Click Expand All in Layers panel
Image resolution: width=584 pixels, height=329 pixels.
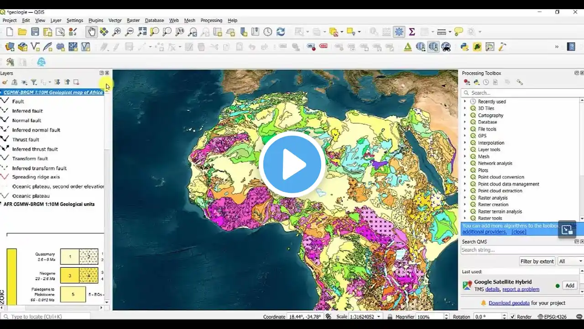pos(57,82)
